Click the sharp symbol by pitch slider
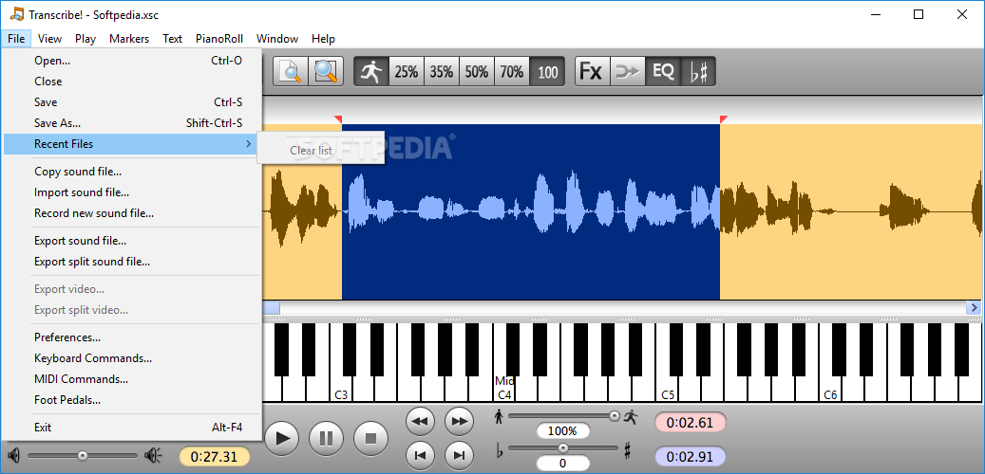This screenshot has height=474, width=985. click(x=627, y=449)
